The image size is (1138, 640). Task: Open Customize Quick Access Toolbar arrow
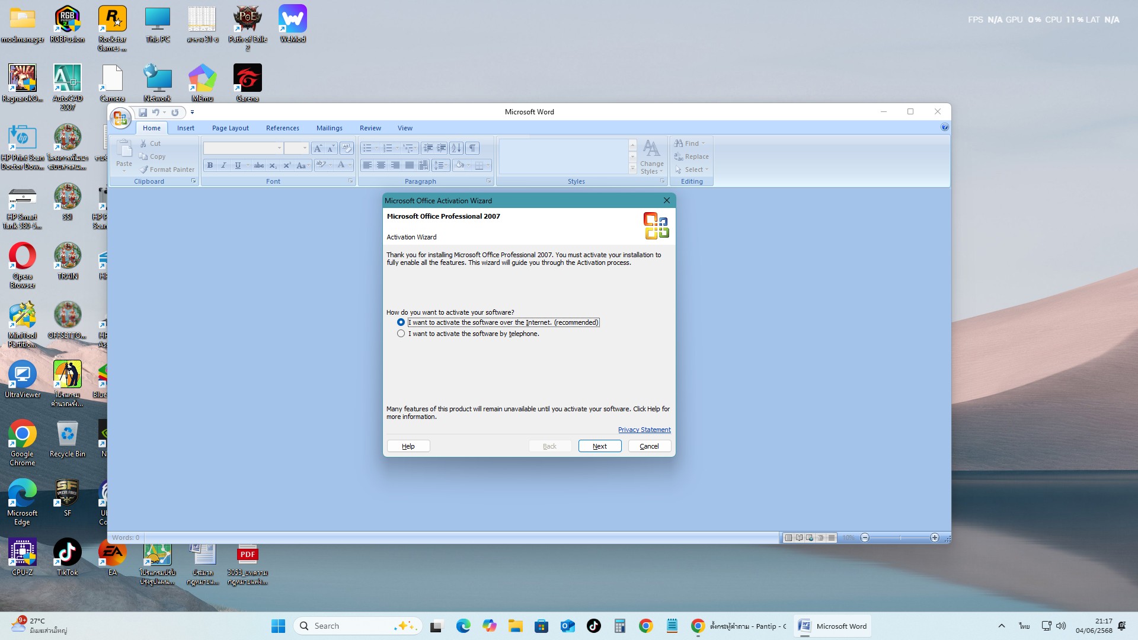coord(192,112)
